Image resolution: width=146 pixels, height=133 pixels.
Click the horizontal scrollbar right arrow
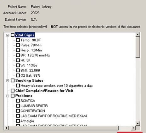coord(133,128)
